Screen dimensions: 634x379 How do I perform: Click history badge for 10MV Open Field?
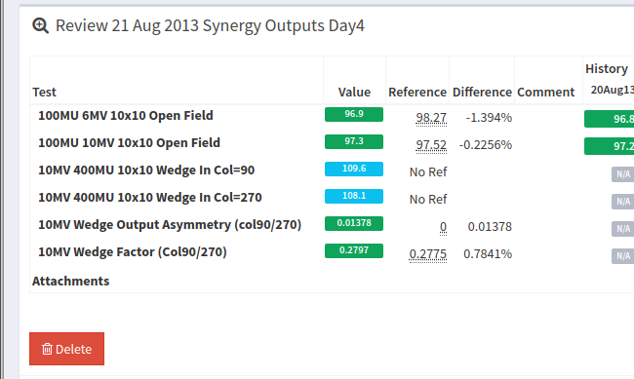pos(609,146)
